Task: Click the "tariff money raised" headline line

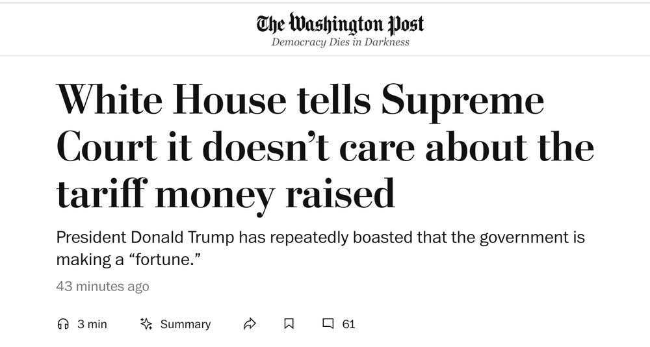Action: (226, 192)
